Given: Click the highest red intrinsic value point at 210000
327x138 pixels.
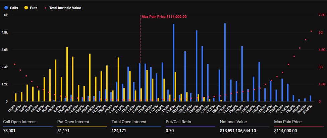Looking at the screenshot, I should pyautogui.click(x=311, y=31).
